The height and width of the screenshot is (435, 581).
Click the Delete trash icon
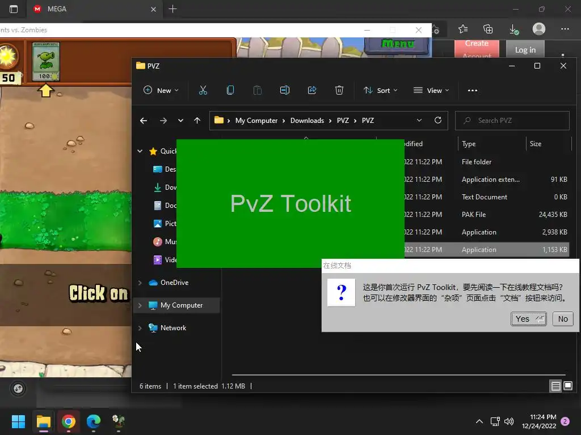339,90
